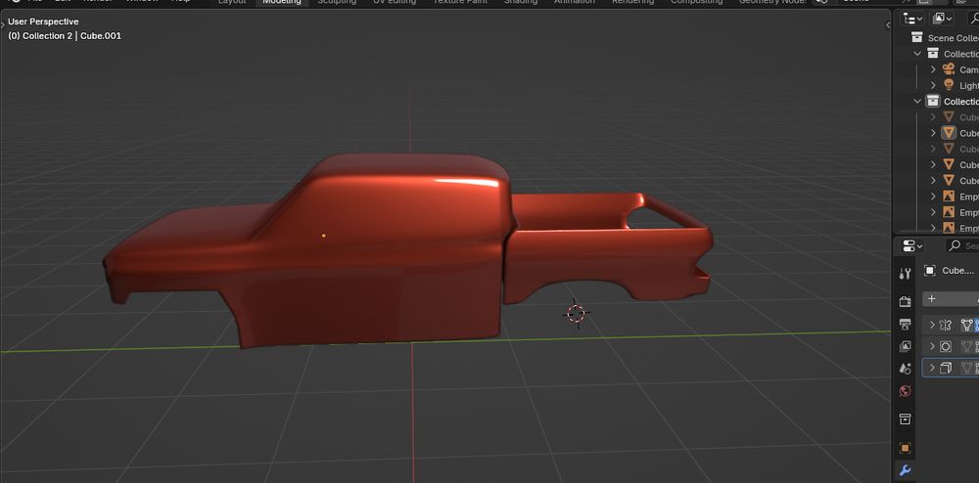Select the Scene Collection icon
Image resolution: width=979 pixels, height=483 pixels.
point(916,37)
